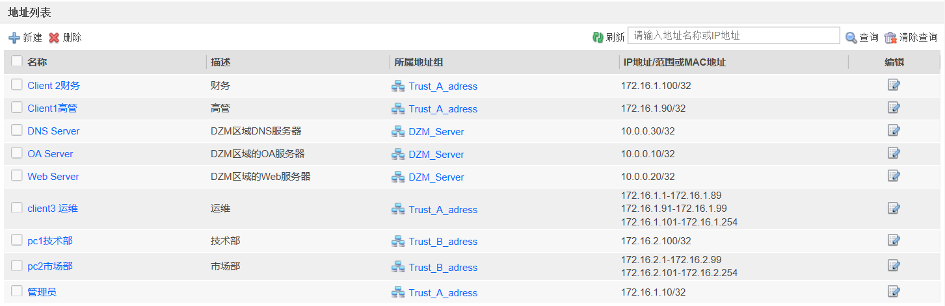Click the address group icon in pc1技术部 row

[x=398, y=241]
